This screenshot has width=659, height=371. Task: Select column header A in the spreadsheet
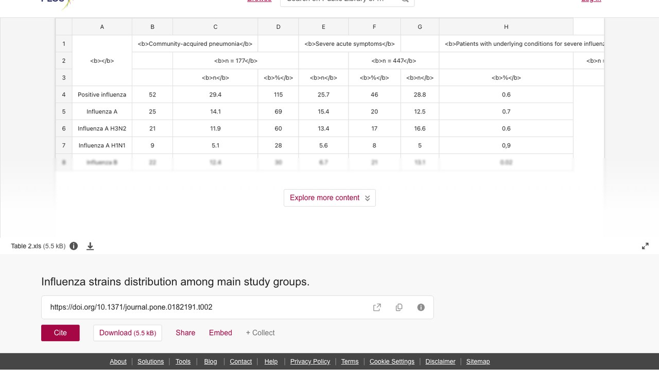[102, 27]
